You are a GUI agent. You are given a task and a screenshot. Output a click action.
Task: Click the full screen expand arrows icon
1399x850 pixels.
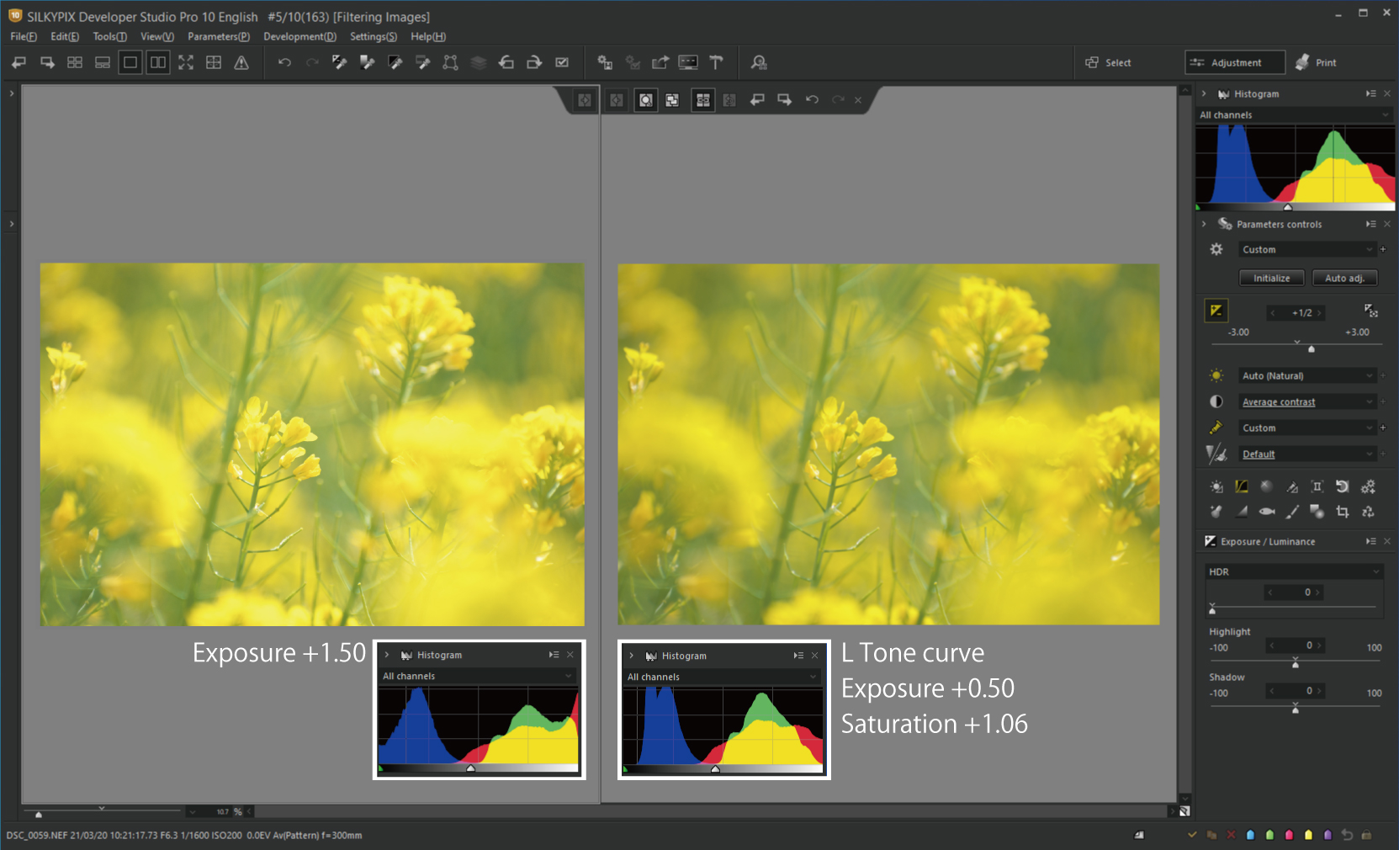click(186, 62)
